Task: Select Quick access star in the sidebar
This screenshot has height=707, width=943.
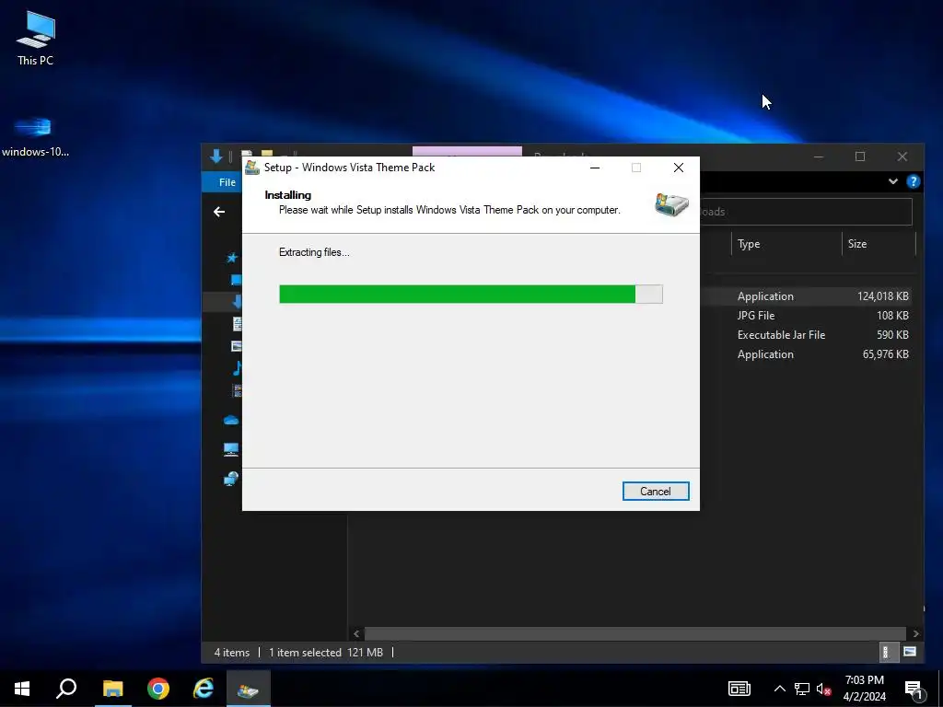Action: coord(232,258)
